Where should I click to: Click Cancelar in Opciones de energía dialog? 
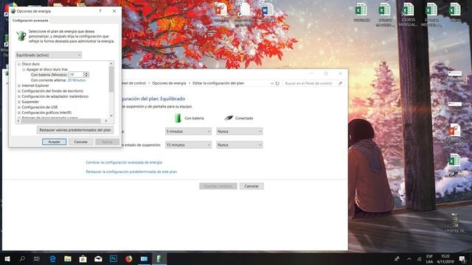pos(80,142)
